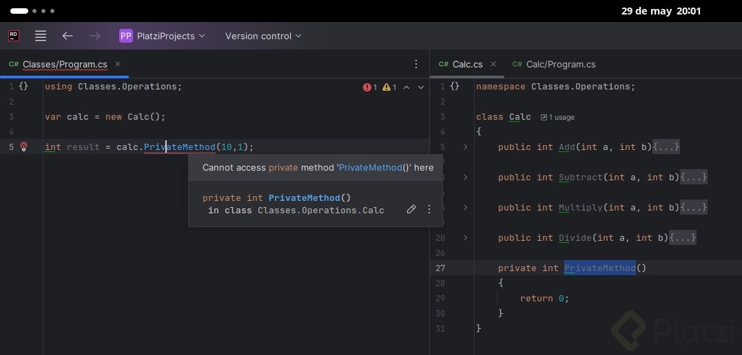Switch to the Calc/Program.cs tab
Viewport: 742px width, 355px height.
click(560, 64)
